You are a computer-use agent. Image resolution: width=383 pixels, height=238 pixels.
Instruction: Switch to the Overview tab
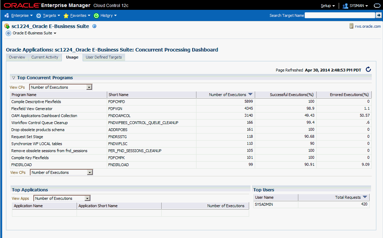pyautogui.click(x=17, y=57)
